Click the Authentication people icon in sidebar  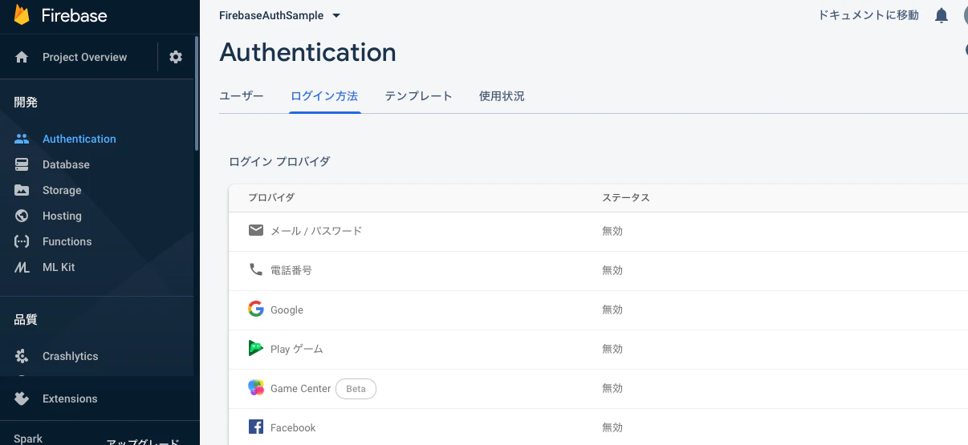point(22,139)
